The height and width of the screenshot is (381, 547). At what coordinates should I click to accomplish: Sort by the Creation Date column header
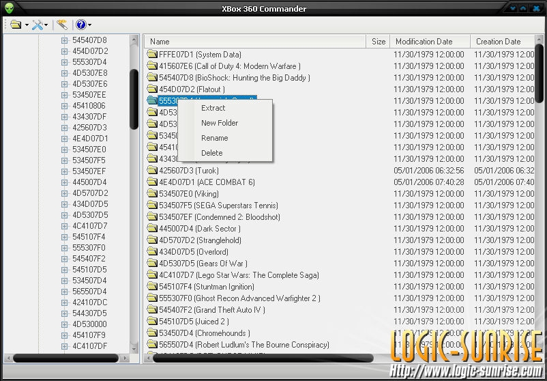pos(503,42)
